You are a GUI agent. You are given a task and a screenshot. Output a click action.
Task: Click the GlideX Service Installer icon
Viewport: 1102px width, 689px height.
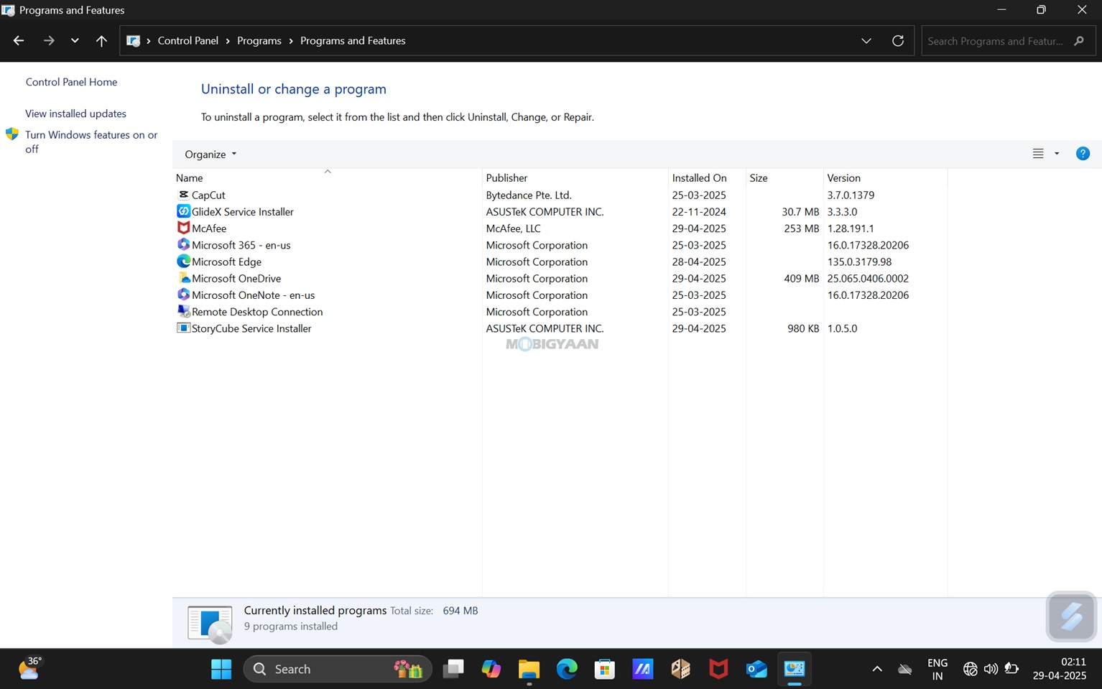183,211
